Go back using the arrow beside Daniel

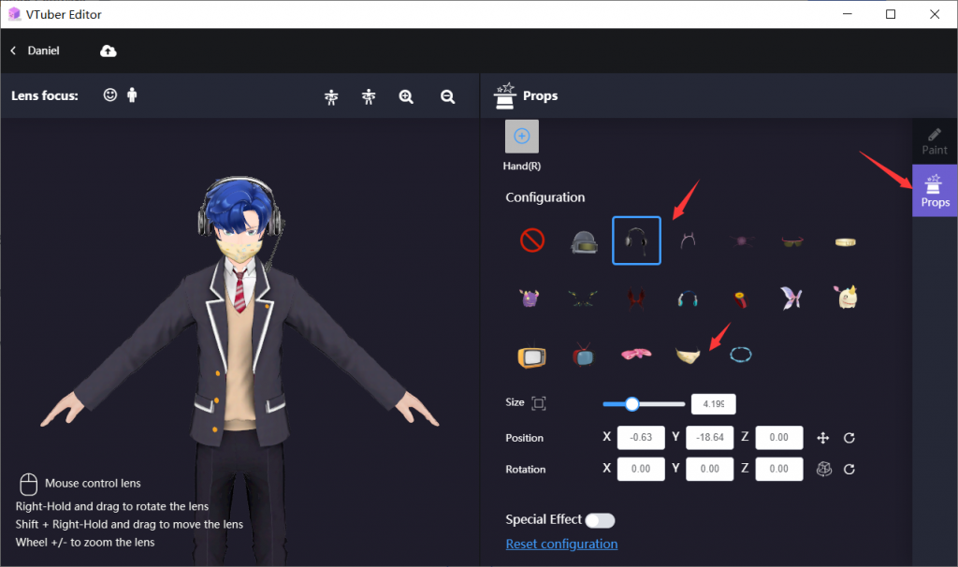(x=13, y=51)
